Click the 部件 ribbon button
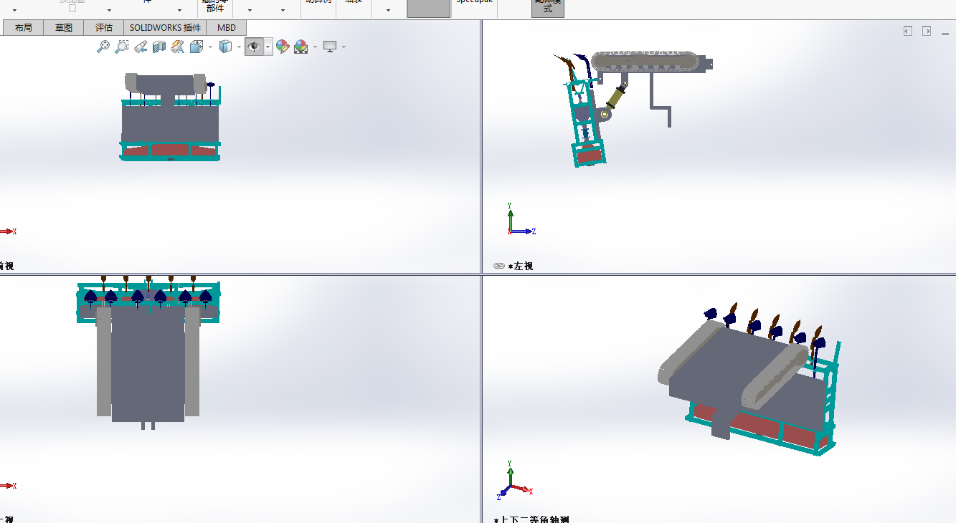This screenshot has height=523, width=956. pyautogui.click(x=215, y=8)
